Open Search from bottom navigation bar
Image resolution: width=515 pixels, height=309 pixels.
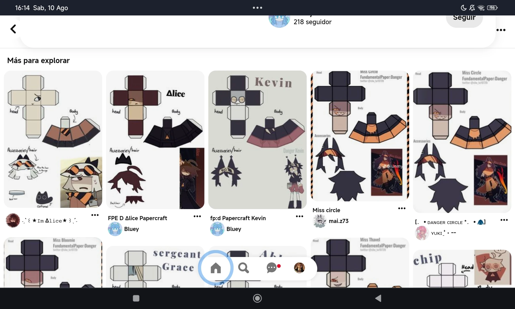243,268
